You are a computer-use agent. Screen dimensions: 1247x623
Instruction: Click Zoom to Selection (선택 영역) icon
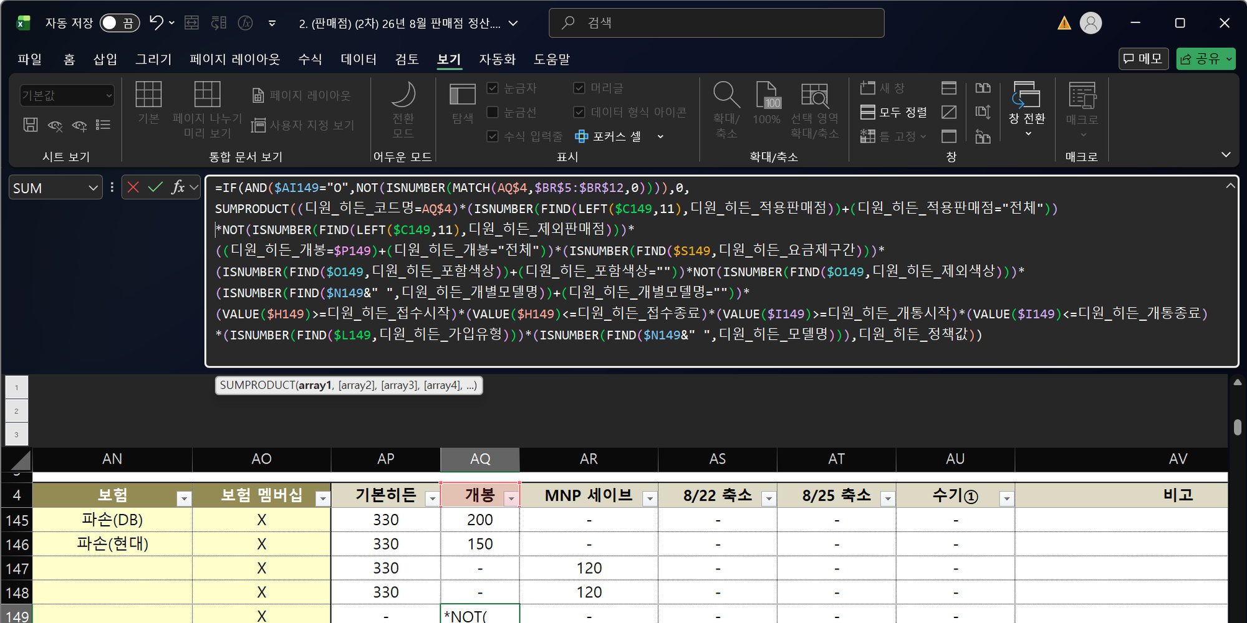coord(814,95)
